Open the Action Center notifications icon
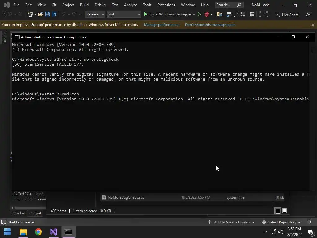The image size is (317, 238). click(310, 232)
